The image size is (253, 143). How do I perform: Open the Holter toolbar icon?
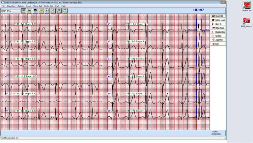tap(35, 11)
